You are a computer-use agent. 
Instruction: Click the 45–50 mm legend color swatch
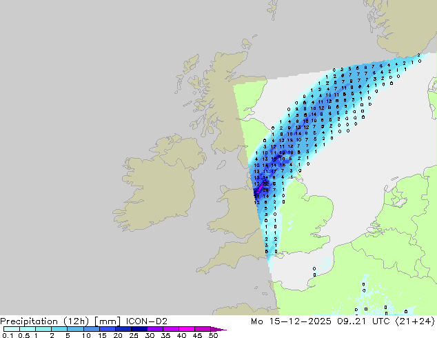203,329
